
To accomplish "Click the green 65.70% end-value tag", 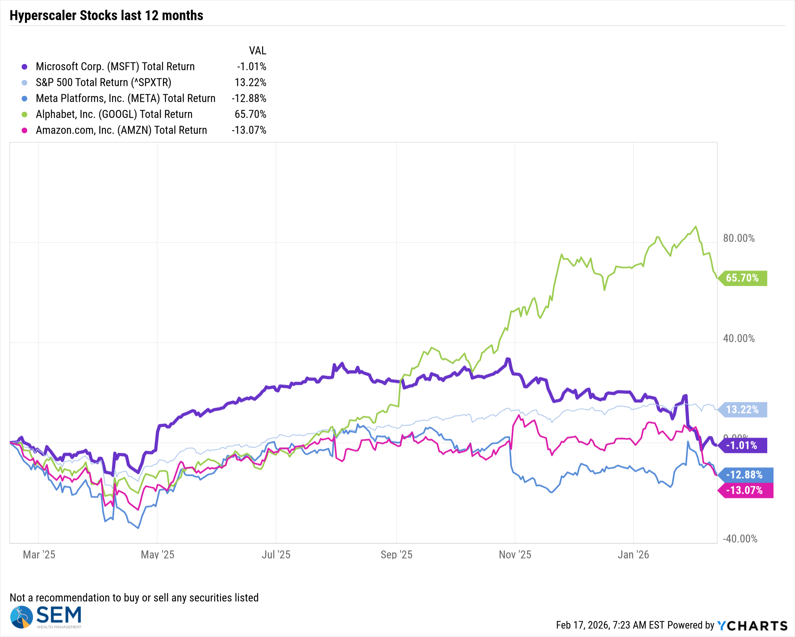I will point(743,278).
